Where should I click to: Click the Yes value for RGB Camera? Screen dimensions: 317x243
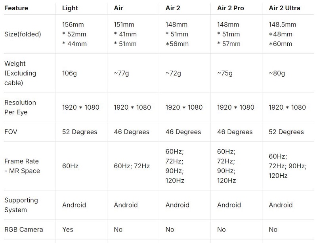(68, 230)
